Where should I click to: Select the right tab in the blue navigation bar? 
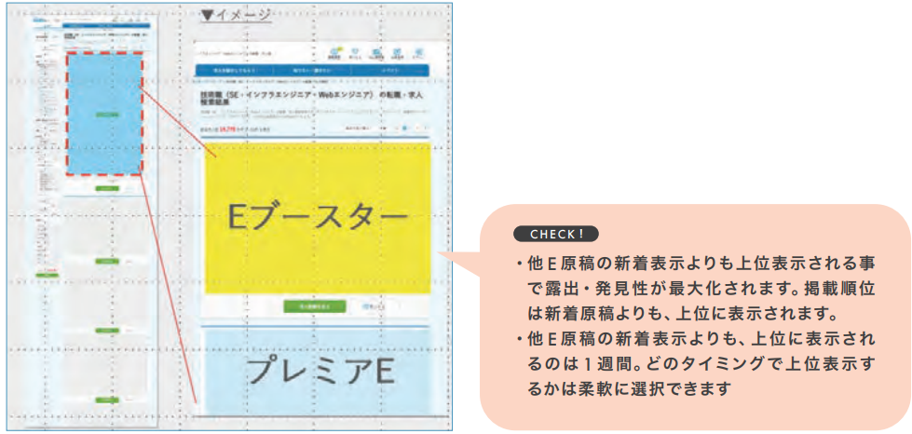pyautogui.click(x=388, y=71)
